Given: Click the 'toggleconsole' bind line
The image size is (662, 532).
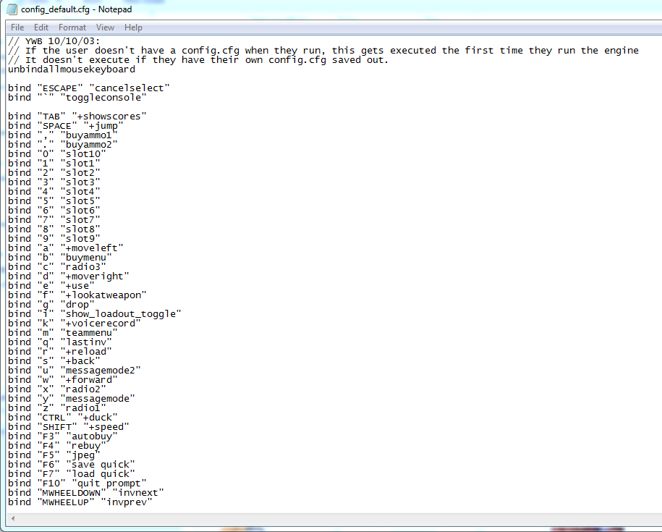Looking at the screenshot, I should pyautogui.click(x=77, y=98).
